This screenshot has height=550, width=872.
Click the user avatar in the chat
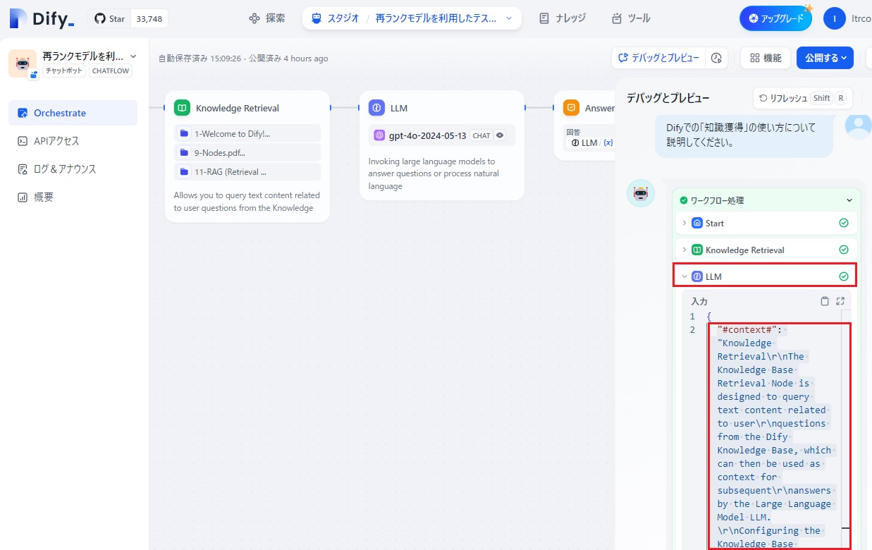(x=858, y=126)
